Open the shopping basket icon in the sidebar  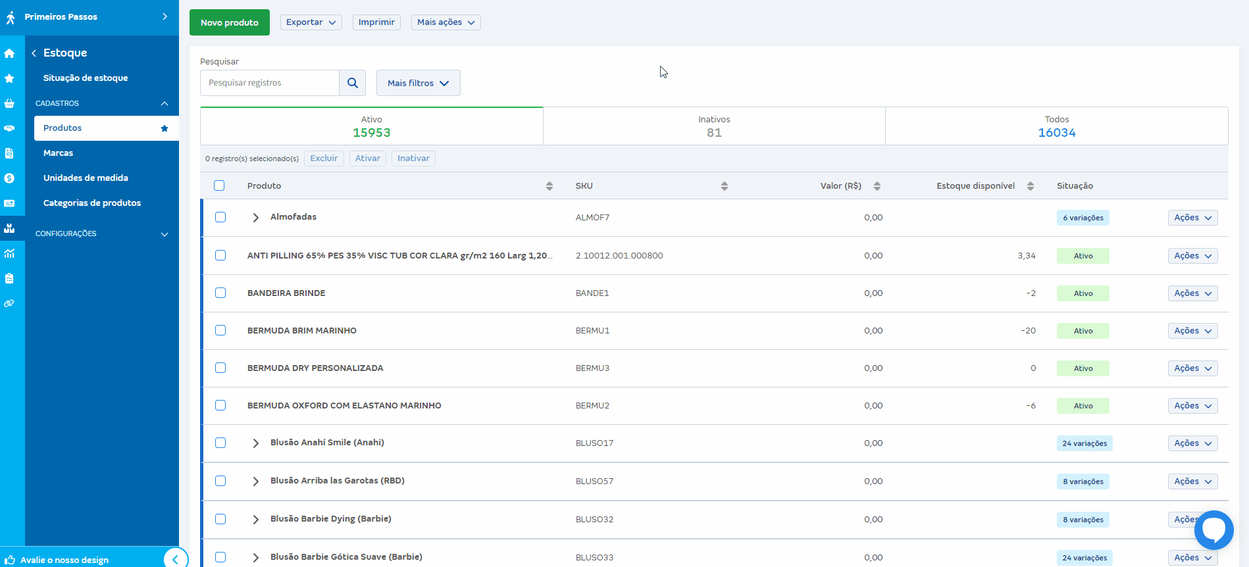(9, 103)
